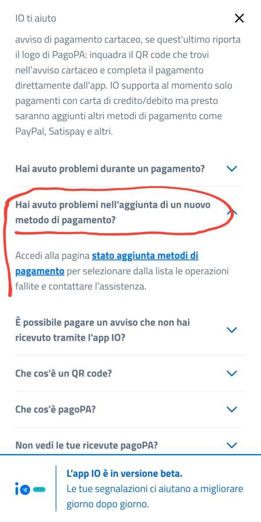Expand chevron next to 'Che cos'è un QR code?'
This screenshot has height=522, width=261.
(231, 373)
